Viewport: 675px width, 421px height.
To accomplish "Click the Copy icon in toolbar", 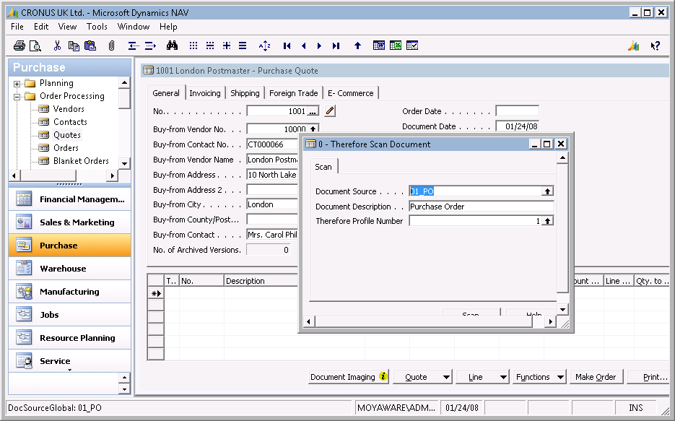I will pyautogui.click(x=74, y=45).
